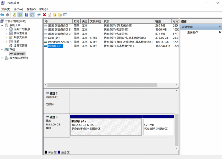Click the disk connect icon beside red X
This screenshot has height=159, width=222.
click(x=39, y=15)
